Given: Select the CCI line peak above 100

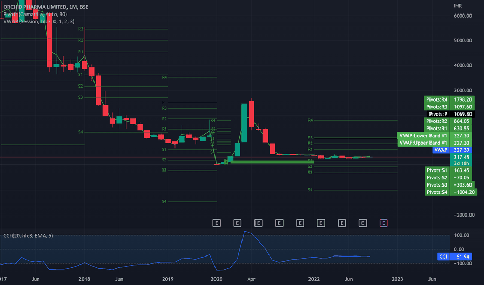Looking at the screenshot, I should [x=245, y=232].
